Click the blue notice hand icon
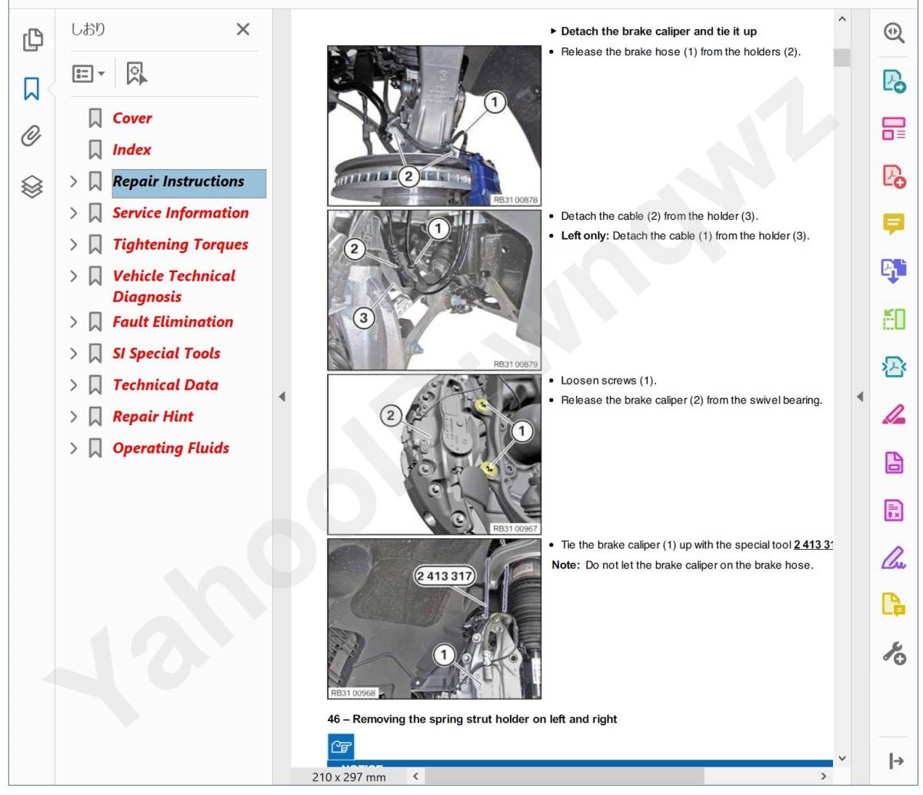 (341, 746)
